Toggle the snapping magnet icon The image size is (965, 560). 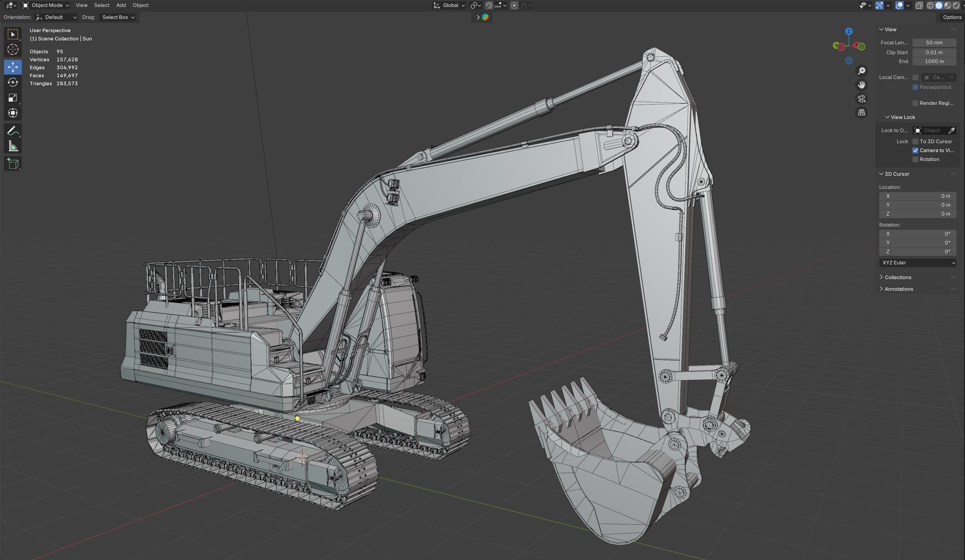coord(489,5)
